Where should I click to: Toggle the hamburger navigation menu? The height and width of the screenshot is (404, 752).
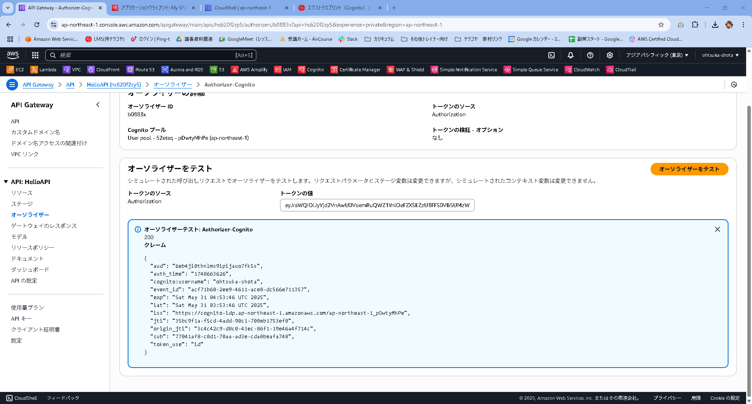[x=12, y=85]
